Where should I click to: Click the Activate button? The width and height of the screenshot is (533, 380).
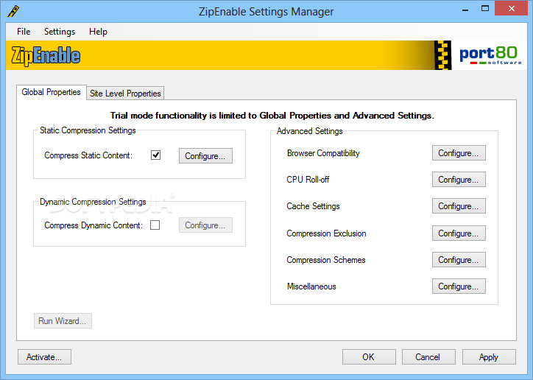click(44, 357)
